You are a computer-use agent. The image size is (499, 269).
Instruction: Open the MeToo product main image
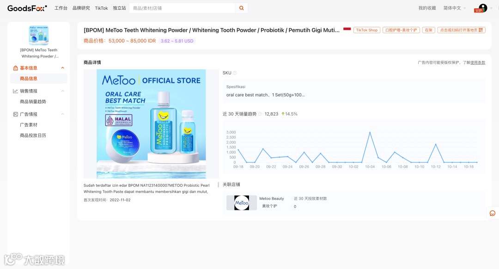(151, 124)
